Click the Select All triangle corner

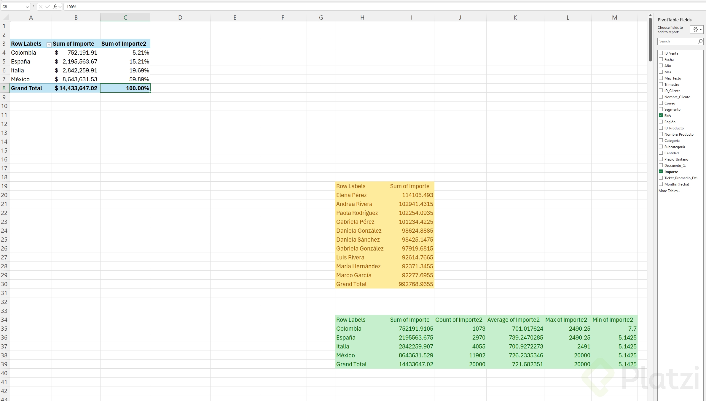click(5, 18)
